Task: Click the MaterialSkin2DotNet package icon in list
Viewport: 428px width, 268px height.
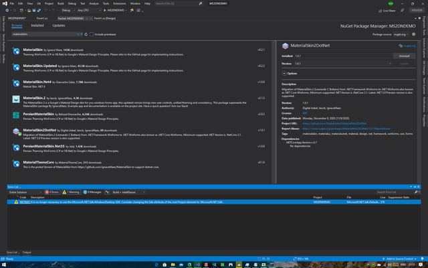Action: pyautogui.click(x=16, y=131)
